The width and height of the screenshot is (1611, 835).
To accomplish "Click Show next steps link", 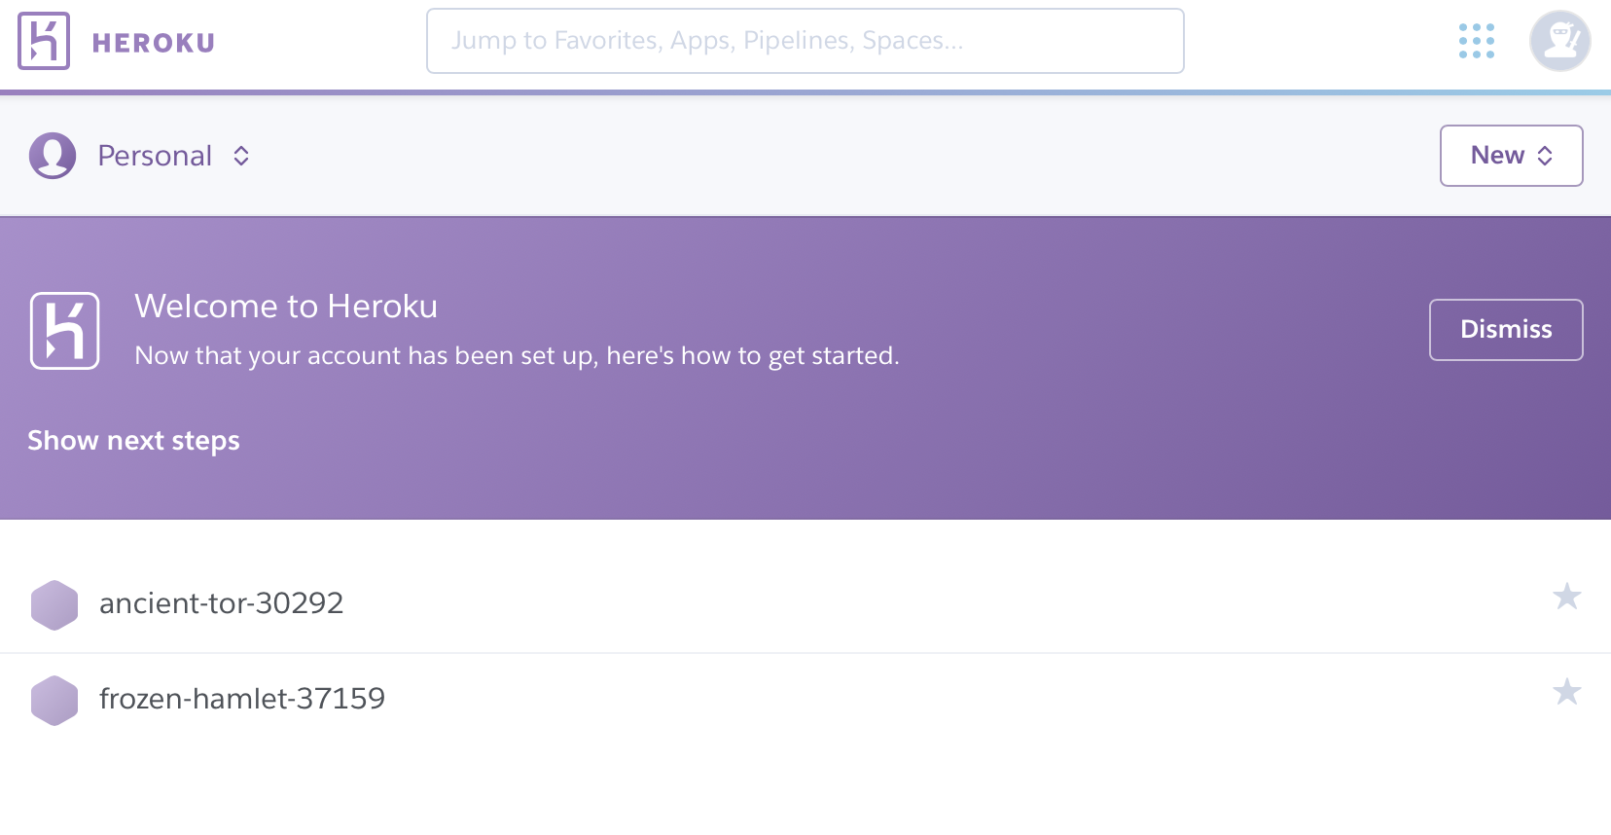I will [133, 441].
